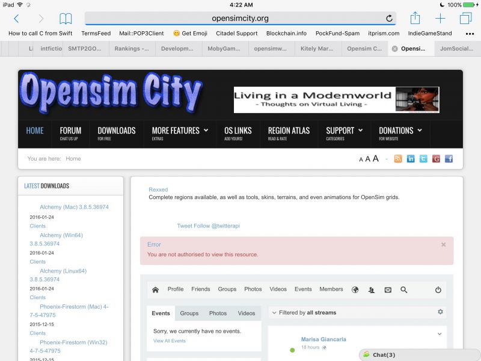481x361 pixels.
Task: Expand Marisa Giancarla post options chevron
Action: tap(440, 334)
